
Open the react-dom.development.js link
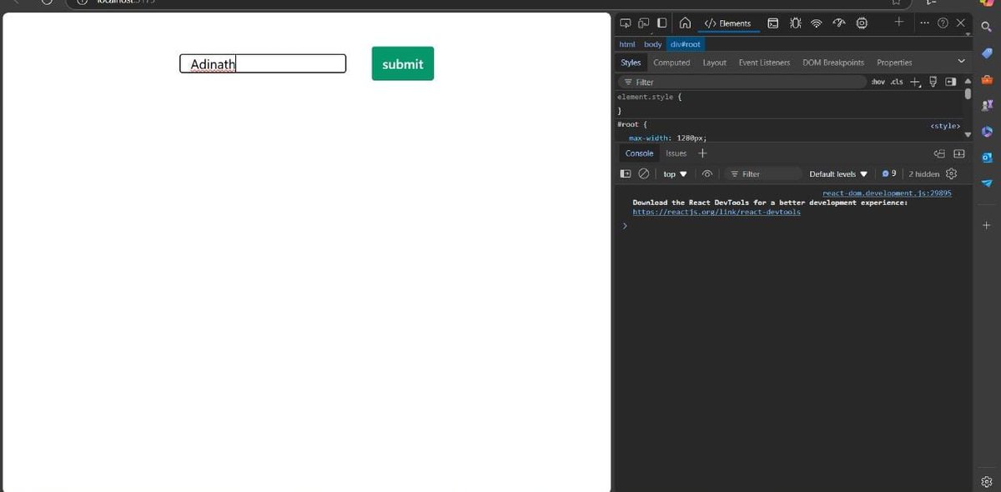(x=887, y=193)
